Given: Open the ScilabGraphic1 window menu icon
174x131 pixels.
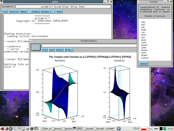Looking at the screenshot, I should (31, 41).
